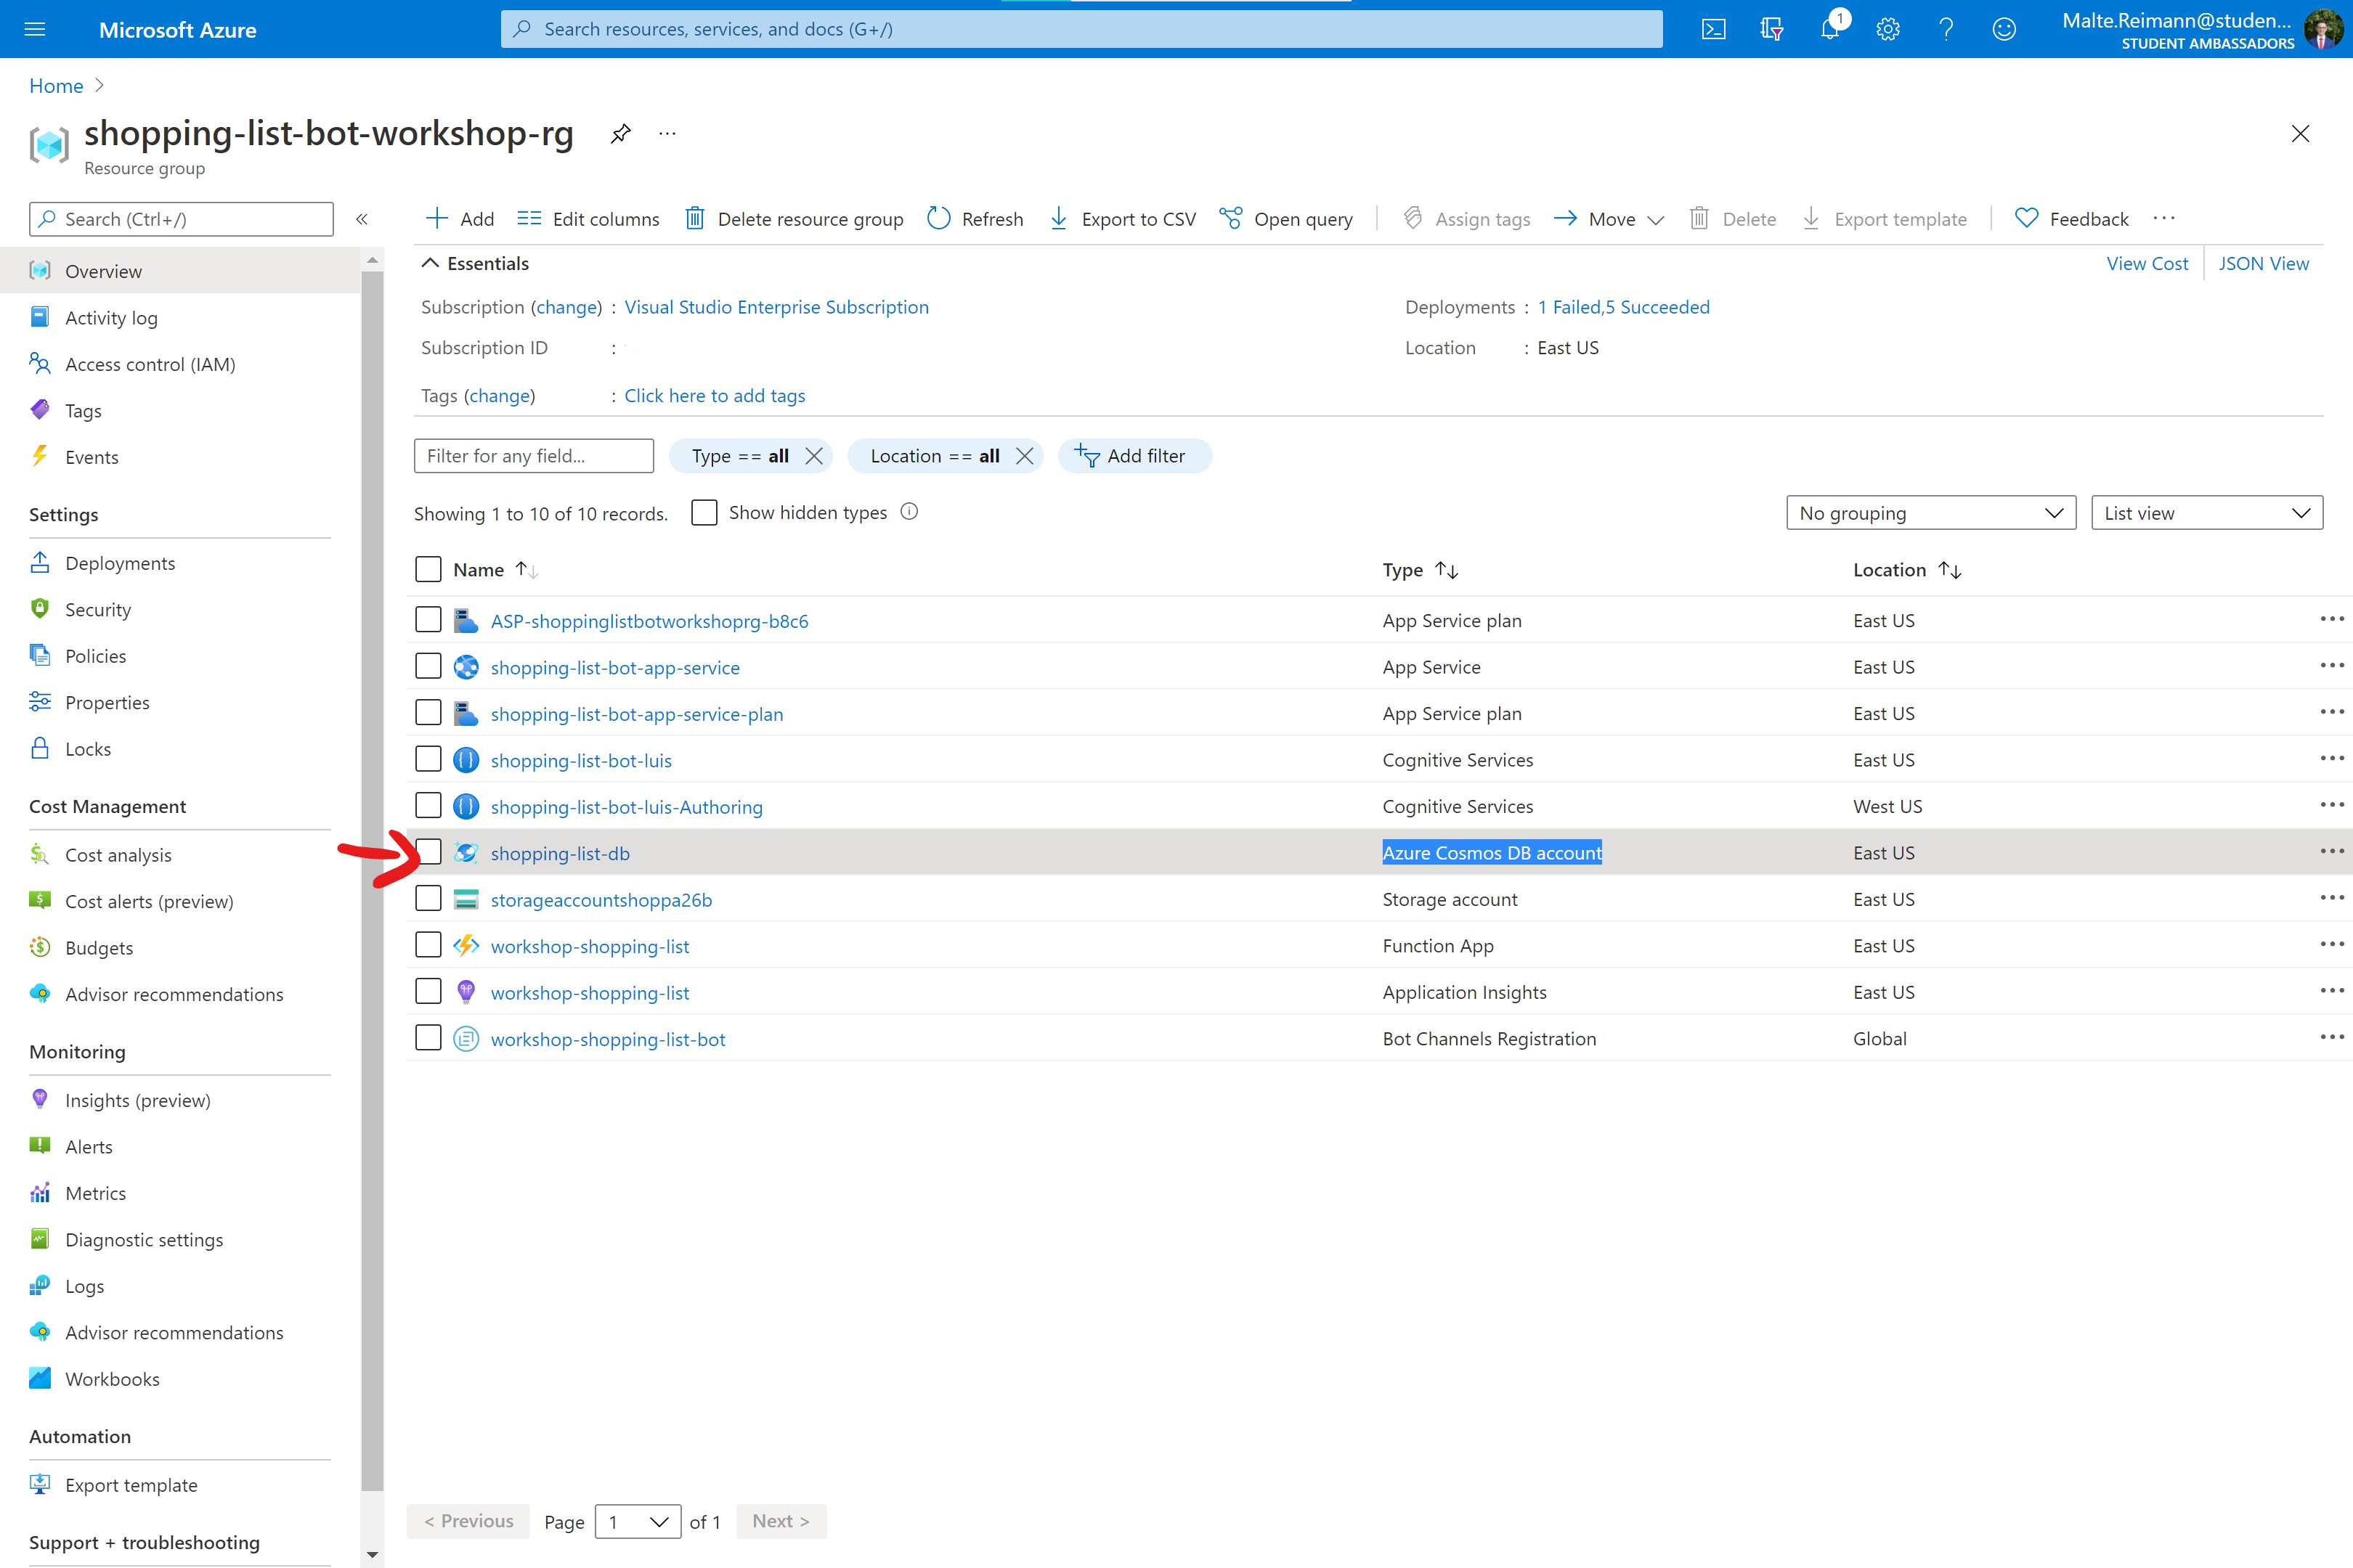The width and height of the screenshot is (2353, 1568).
Task: Open Activity log in sidebar
Action: [111, 318]
